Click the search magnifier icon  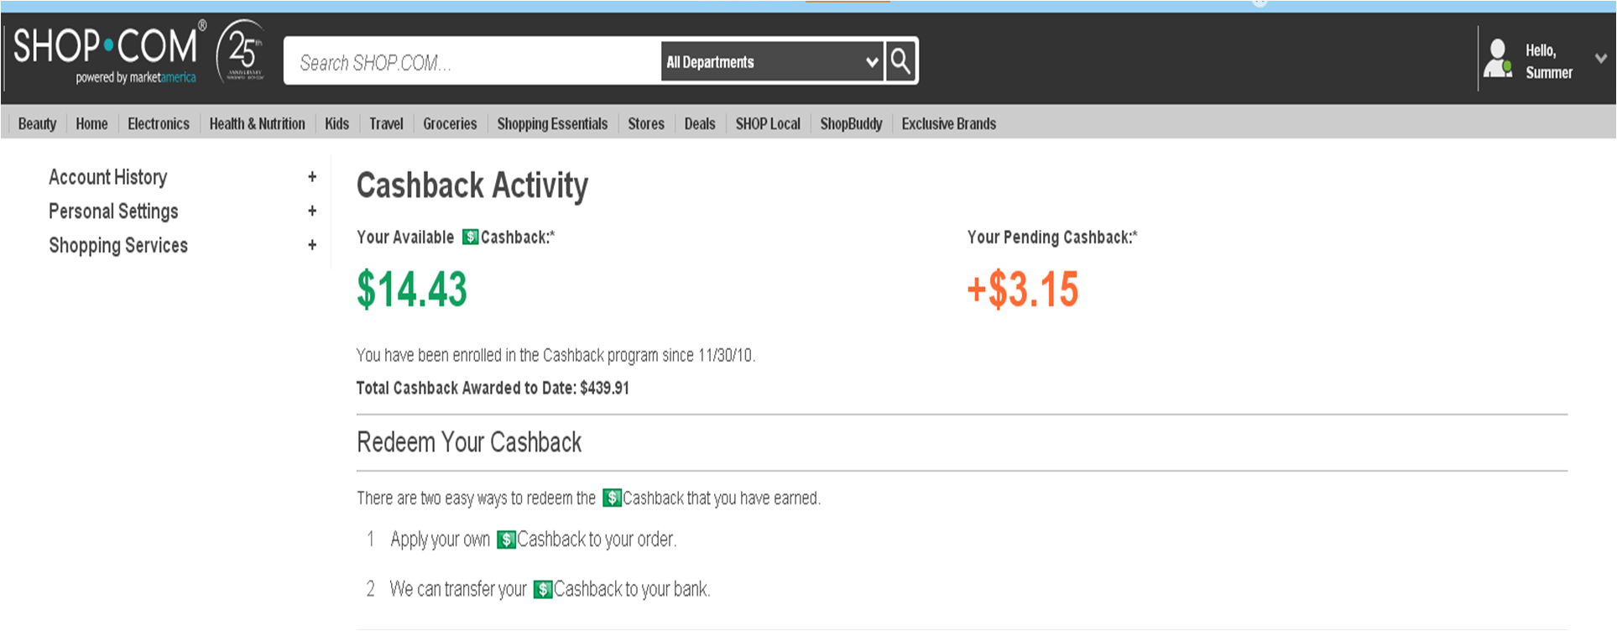point(900,61)
